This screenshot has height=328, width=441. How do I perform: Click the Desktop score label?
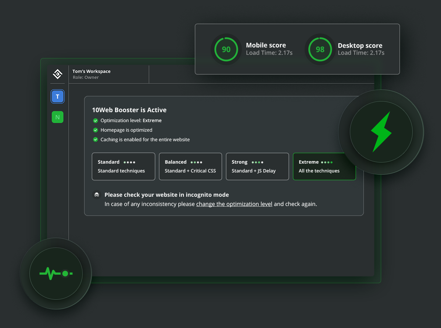pyautogui.click(x=360, y=46)
